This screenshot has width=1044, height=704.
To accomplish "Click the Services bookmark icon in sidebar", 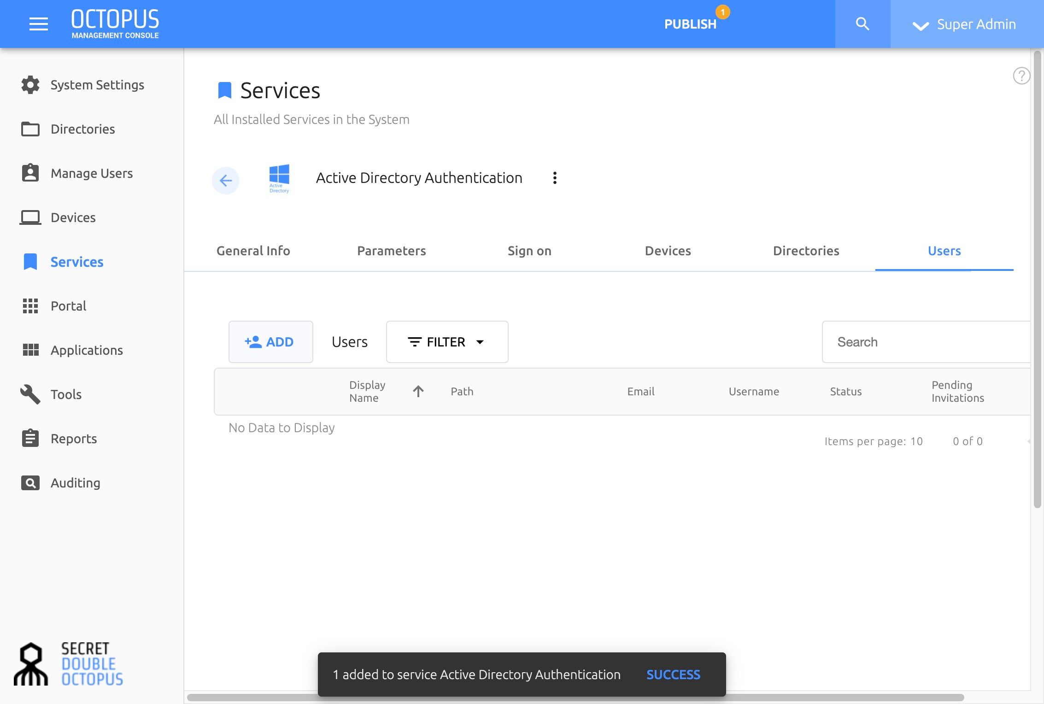I will [x=30, y=262].
